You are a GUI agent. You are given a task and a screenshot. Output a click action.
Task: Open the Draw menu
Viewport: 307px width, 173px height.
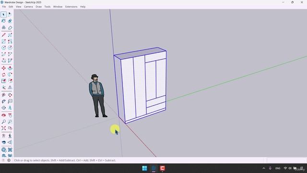point(38,7)
